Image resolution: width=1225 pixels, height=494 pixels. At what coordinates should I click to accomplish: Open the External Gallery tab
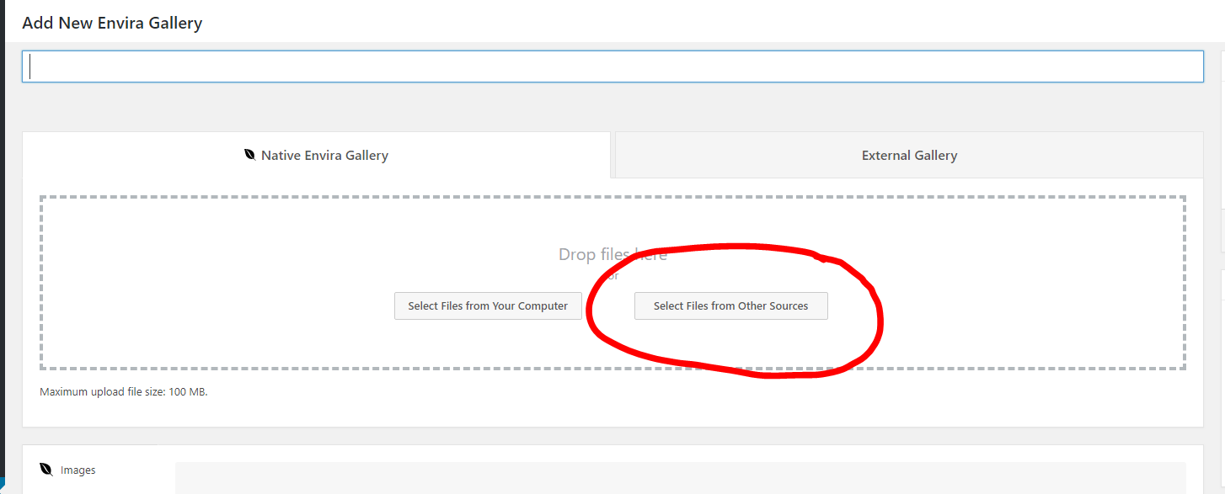pyautogui.click(x=908, y=155)
